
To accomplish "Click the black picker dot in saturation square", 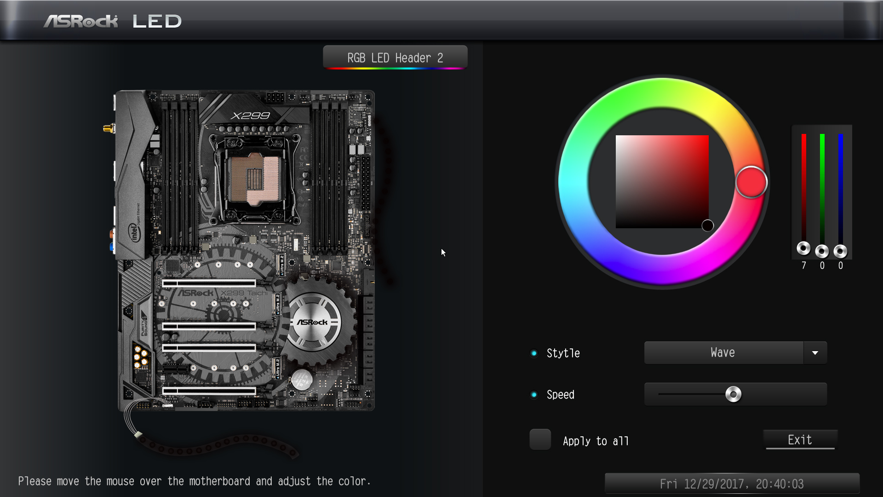I will [707, 225].
